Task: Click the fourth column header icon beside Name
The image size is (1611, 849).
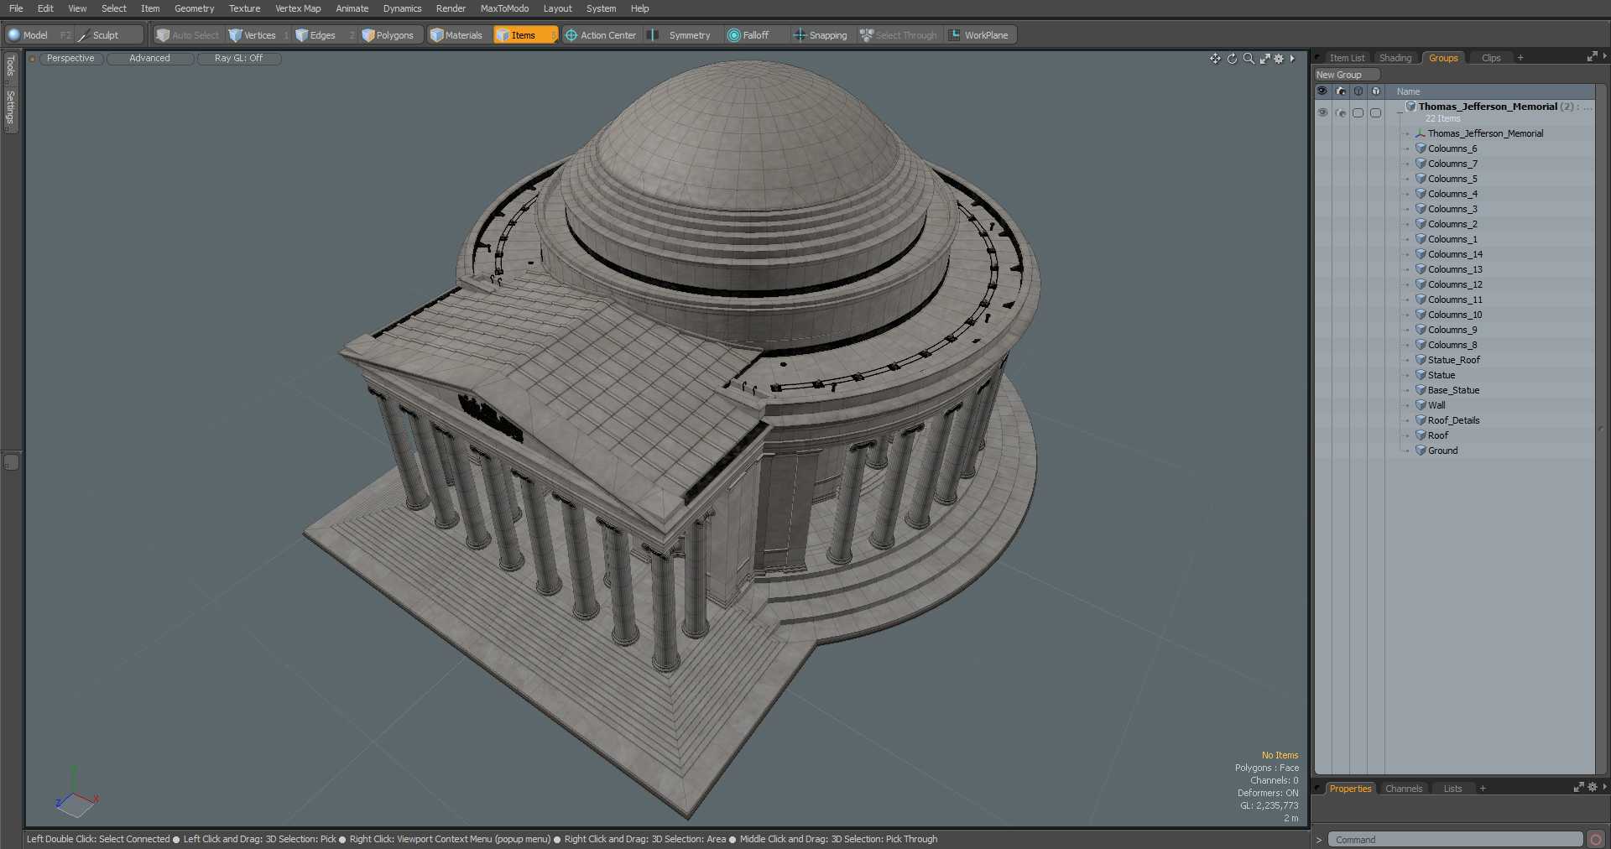Action: 1375,91
